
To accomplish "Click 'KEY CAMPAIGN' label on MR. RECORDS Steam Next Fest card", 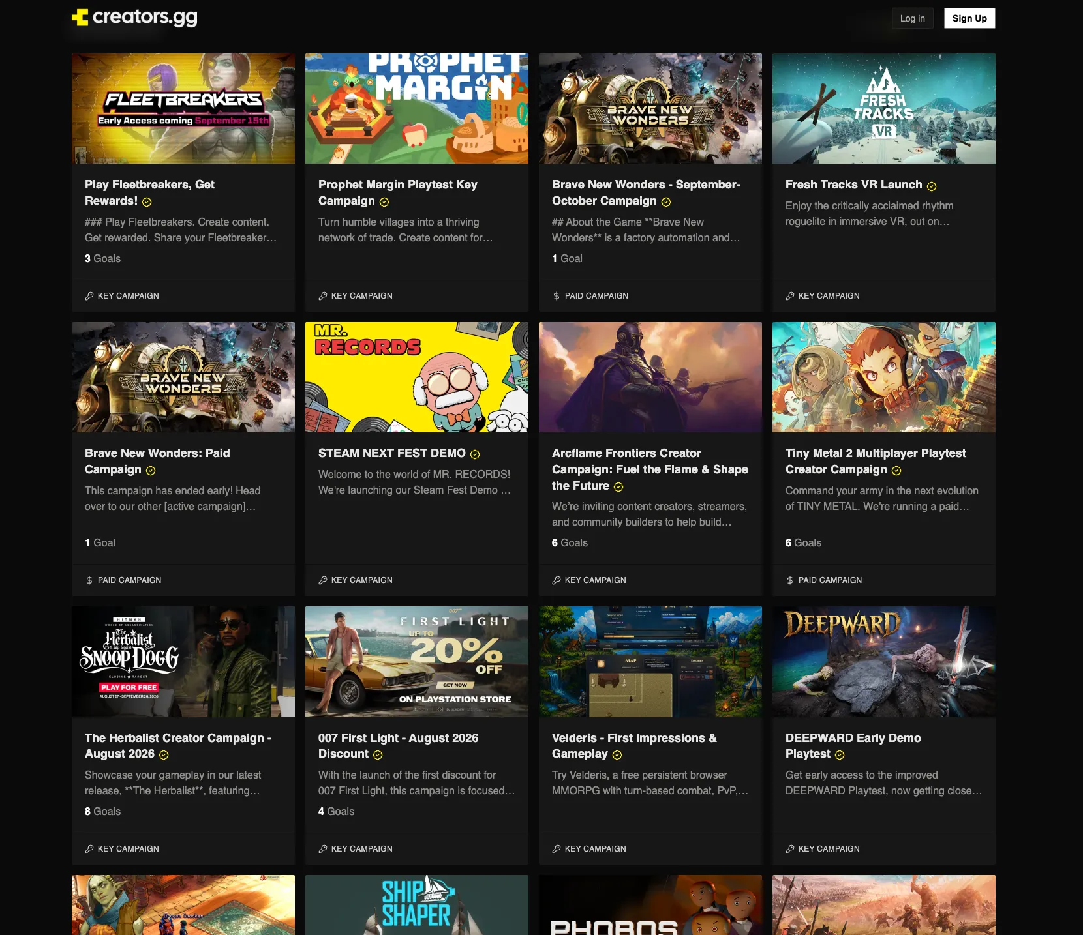I will click(x=361, y=580).
